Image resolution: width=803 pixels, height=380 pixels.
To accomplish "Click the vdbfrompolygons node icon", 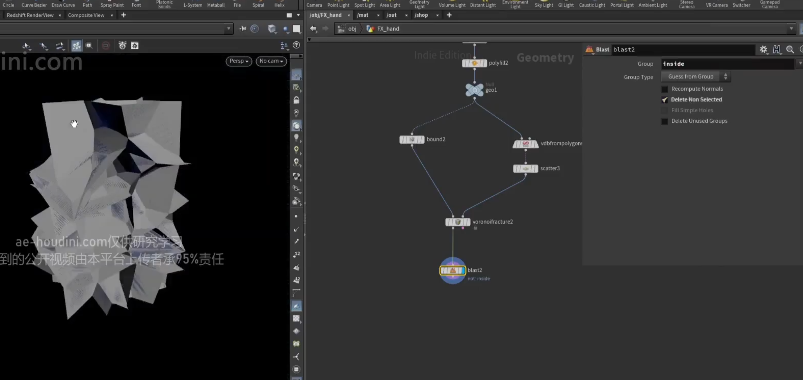I will (525, 144).
